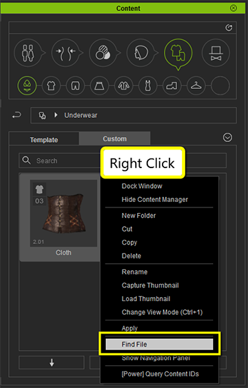
Task: Select the Actor category icon
Action: pyautogui.click(x=28, y=53)
